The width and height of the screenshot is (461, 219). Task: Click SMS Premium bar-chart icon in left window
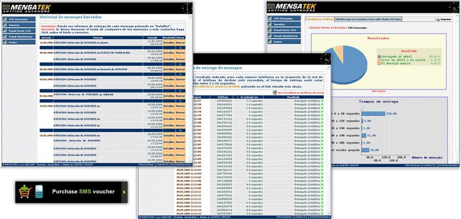point(5,19)
